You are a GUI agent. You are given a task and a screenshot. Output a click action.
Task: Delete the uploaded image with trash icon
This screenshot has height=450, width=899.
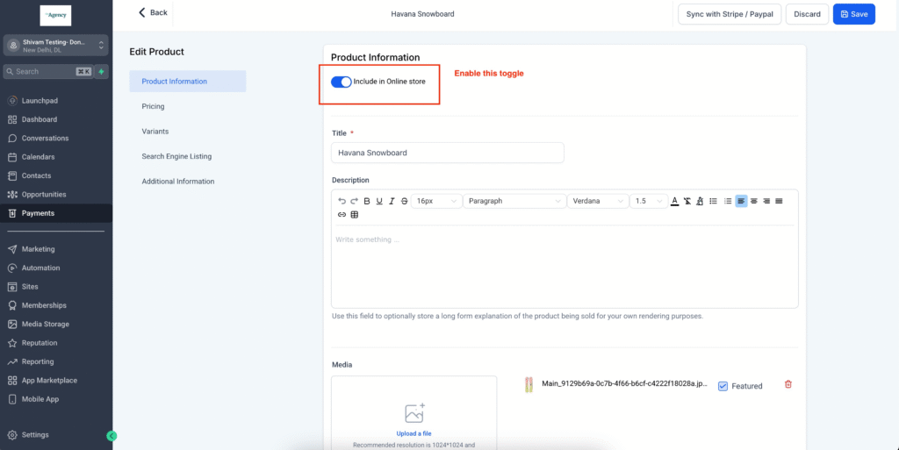(788, 384)
